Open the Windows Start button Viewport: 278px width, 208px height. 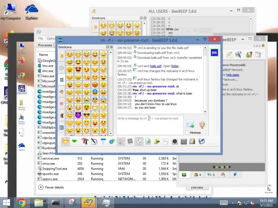(x=7, y=203)
